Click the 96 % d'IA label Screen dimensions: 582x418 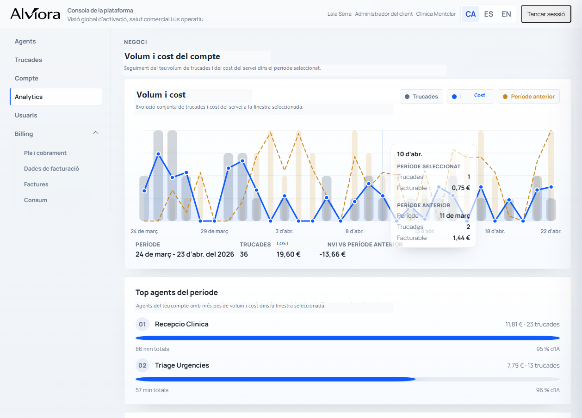(548, 390)
